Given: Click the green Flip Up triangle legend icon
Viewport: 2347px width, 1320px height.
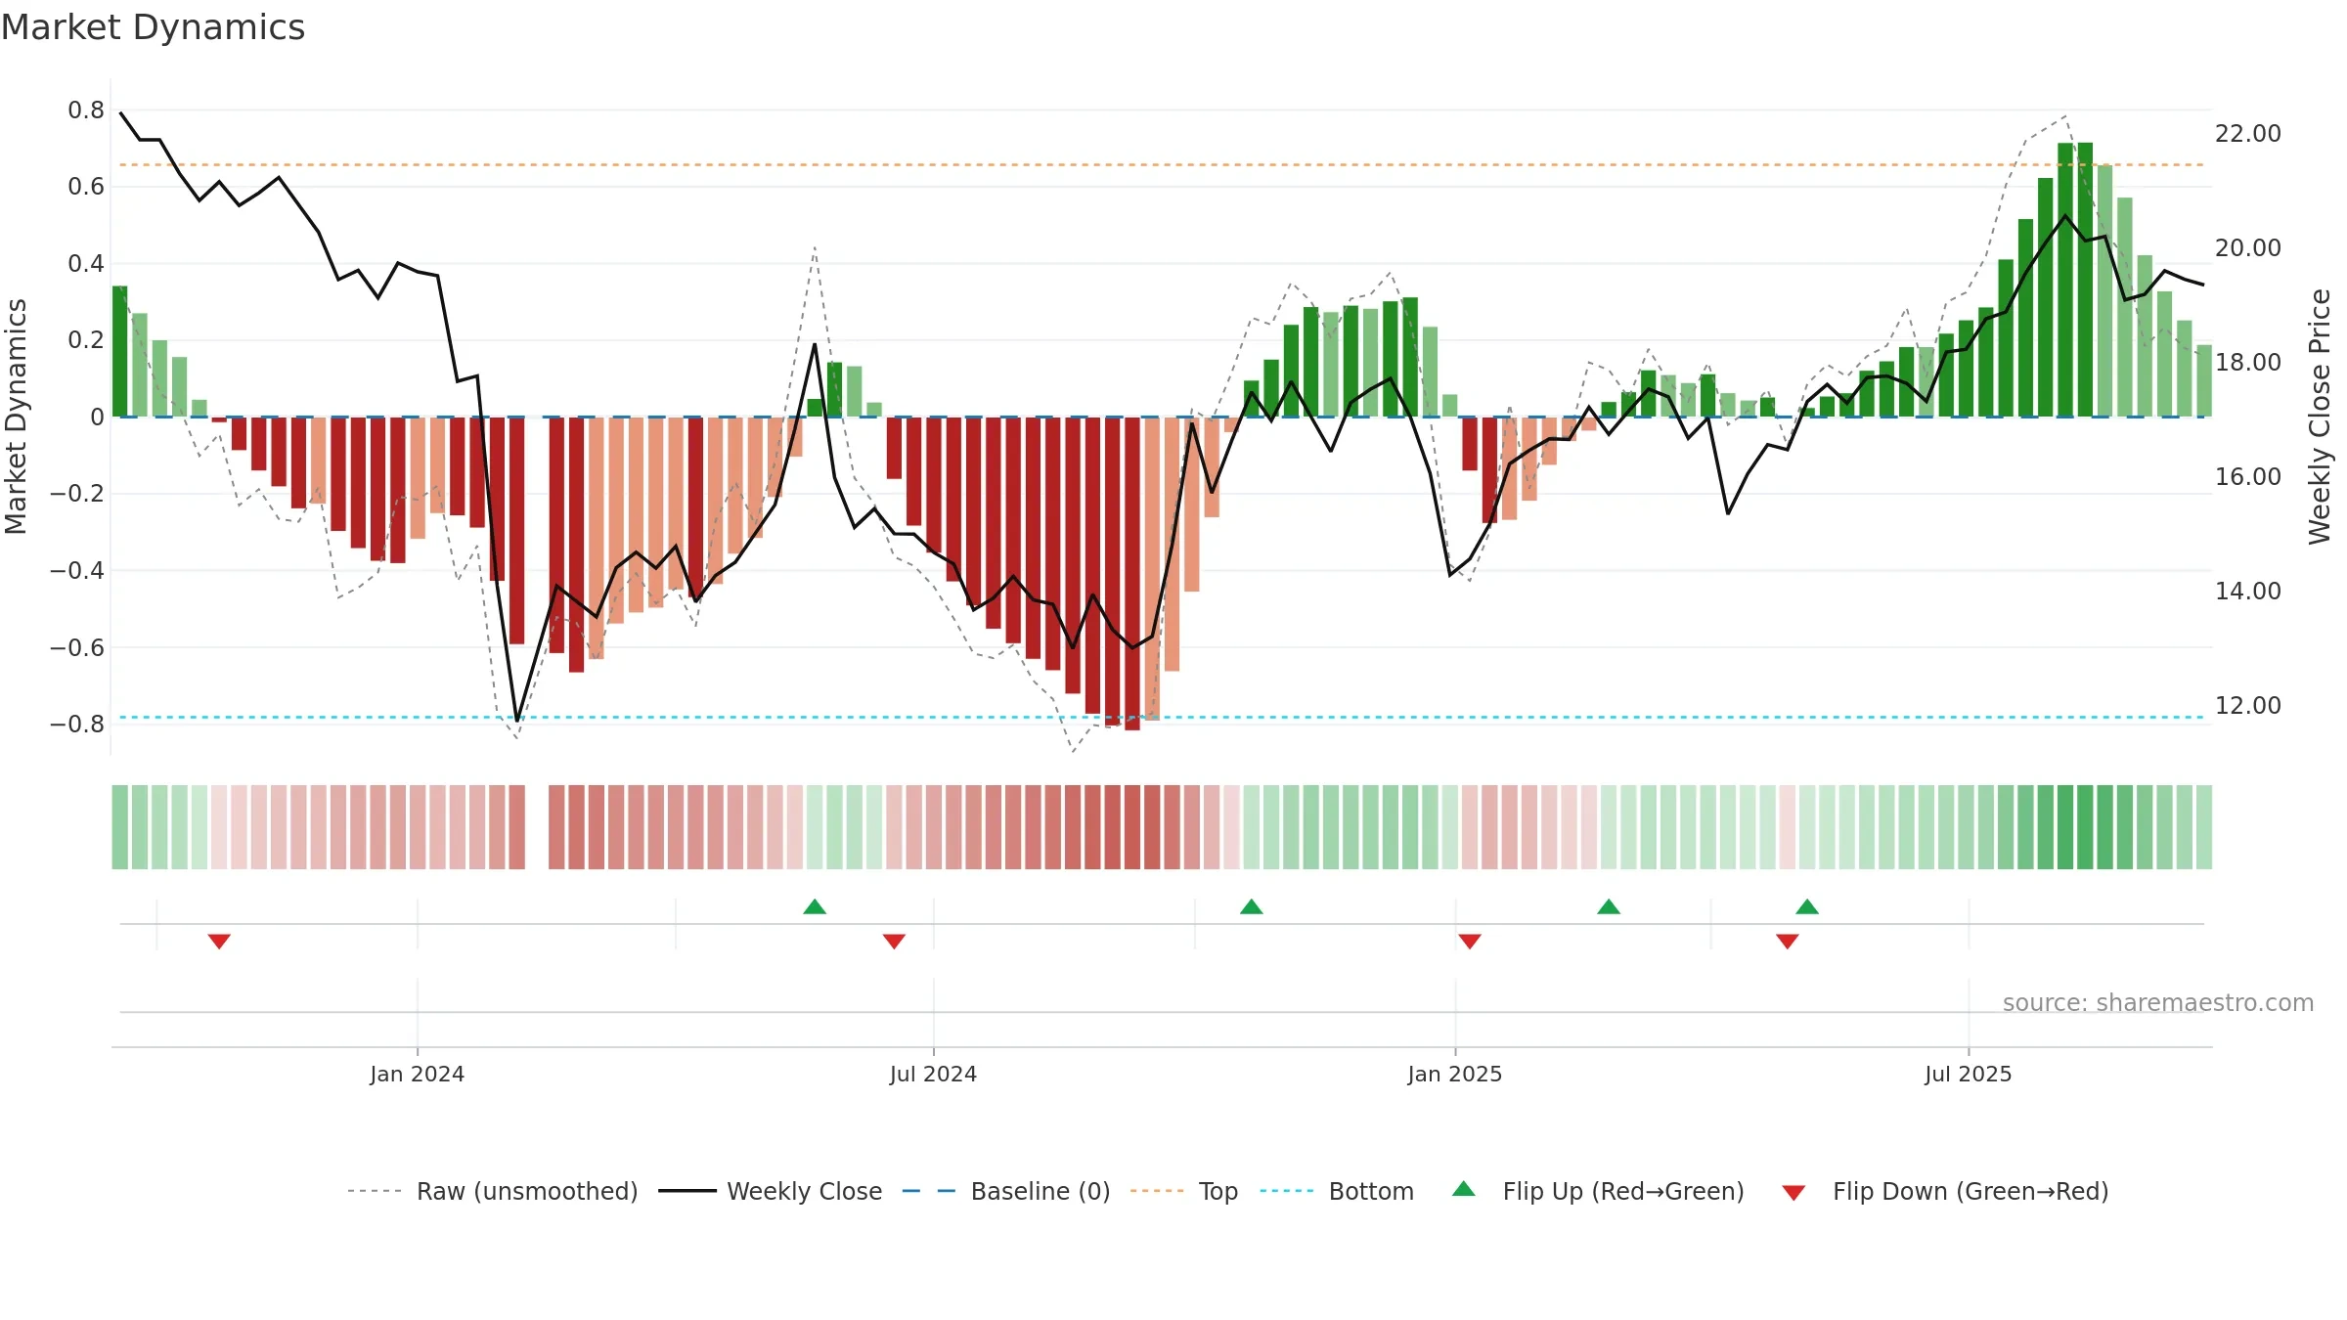Looking at the screenshot, I should 1464,1189.
